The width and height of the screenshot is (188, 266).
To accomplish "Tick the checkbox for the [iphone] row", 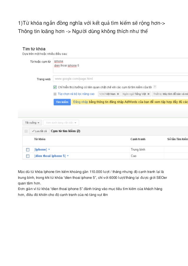I will click(x=28, y=150).
